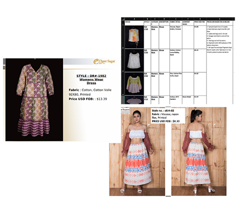Click the $8.30 skirt price text

coord(176,121)
